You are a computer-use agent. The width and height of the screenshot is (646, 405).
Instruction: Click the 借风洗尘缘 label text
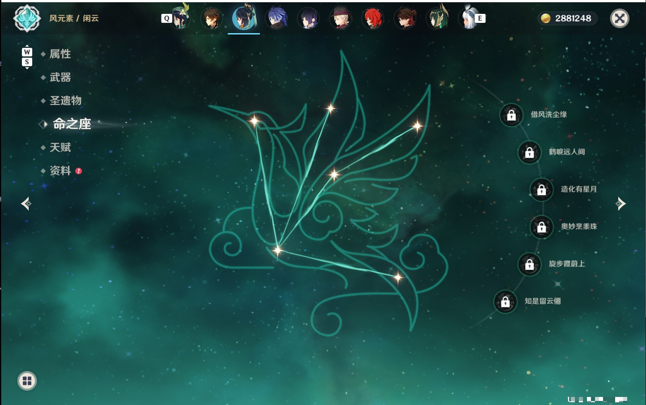tap(548, 115)
